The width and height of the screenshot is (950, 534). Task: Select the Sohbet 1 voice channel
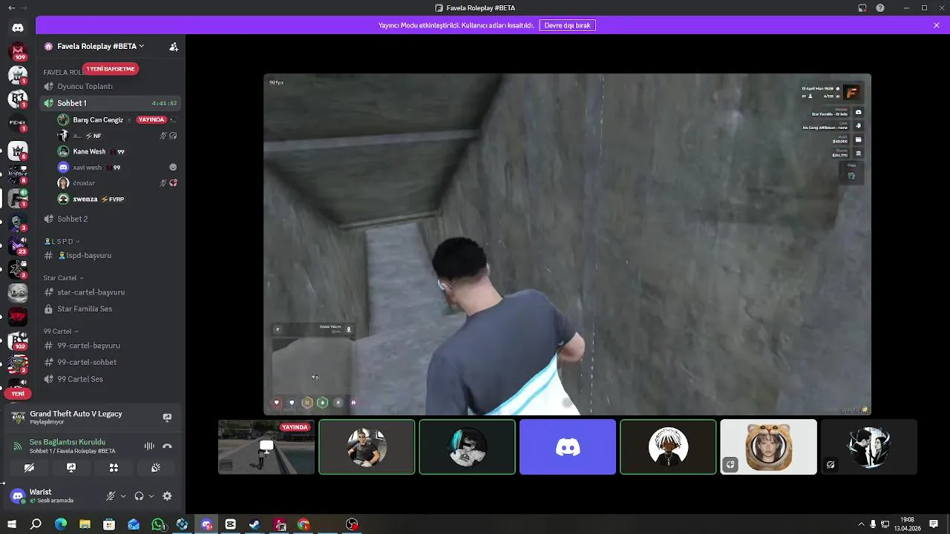[x=111, y=103]
